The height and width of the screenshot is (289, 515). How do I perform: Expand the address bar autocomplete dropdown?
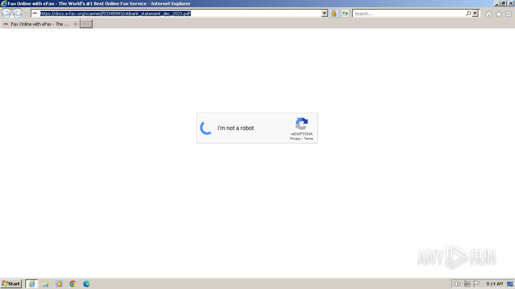[325, 14]
